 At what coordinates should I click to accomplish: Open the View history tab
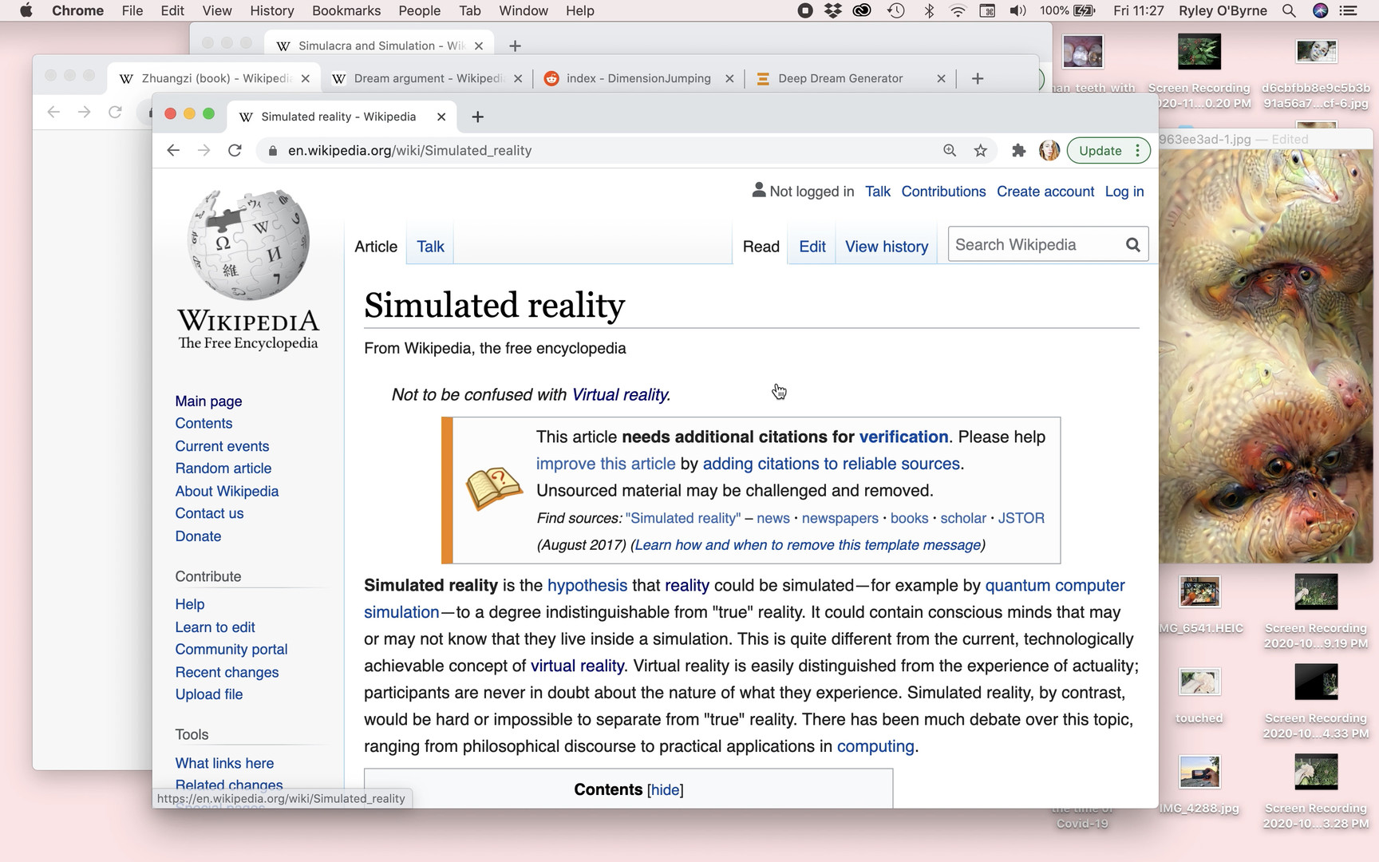click(x=886, y=247)
